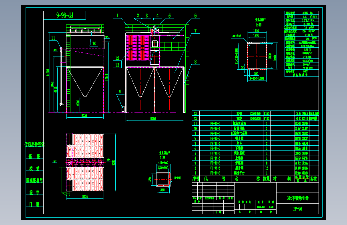Click callout number 4 above the front view
This screenshot has width=347, height=225.
[x=157, y=16]
